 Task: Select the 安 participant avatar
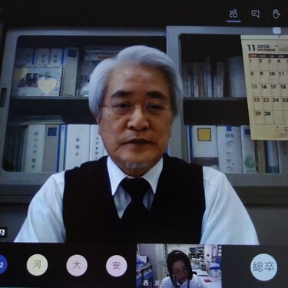pos(117,265)
